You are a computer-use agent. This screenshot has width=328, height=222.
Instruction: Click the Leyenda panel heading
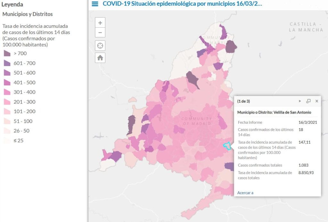12,4
